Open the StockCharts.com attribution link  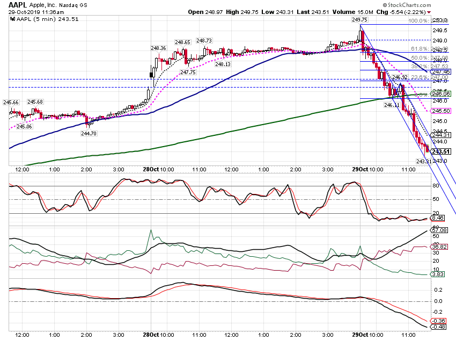(x=407, y=5)
